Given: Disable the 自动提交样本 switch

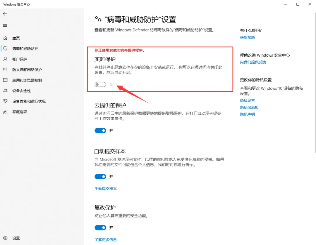Looking at the screenshot, I should click(100, 177).
